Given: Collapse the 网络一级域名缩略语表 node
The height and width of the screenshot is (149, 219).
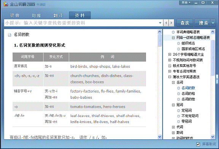Looking at the screenshot, I should (x=173, y=38).
